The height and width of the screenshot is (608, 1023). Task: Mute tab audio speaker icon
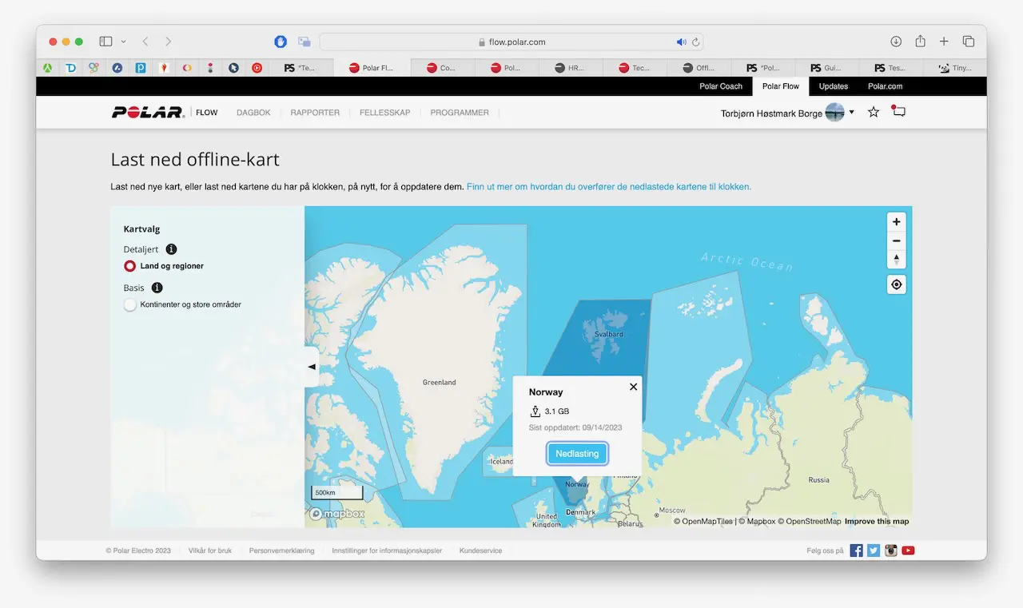tap(681, 42)
